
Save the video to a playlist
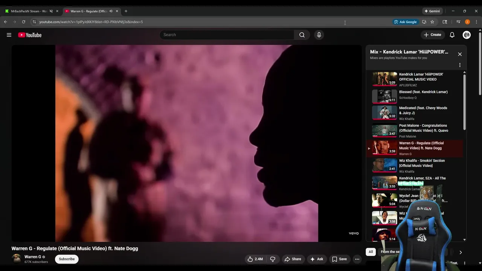click(x=339, y=259)
